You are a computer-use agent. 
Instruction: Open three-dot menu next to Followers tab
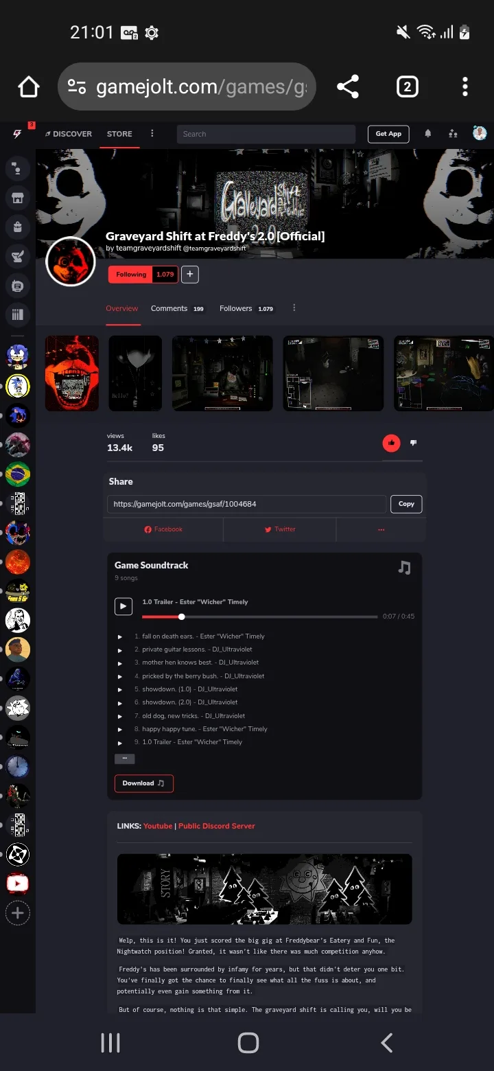point(294,308)
